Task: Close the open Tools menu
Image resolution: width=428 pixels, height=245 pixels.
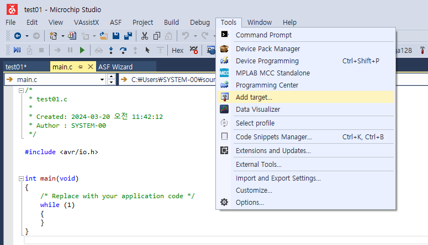Action: [x=229, y=23]
